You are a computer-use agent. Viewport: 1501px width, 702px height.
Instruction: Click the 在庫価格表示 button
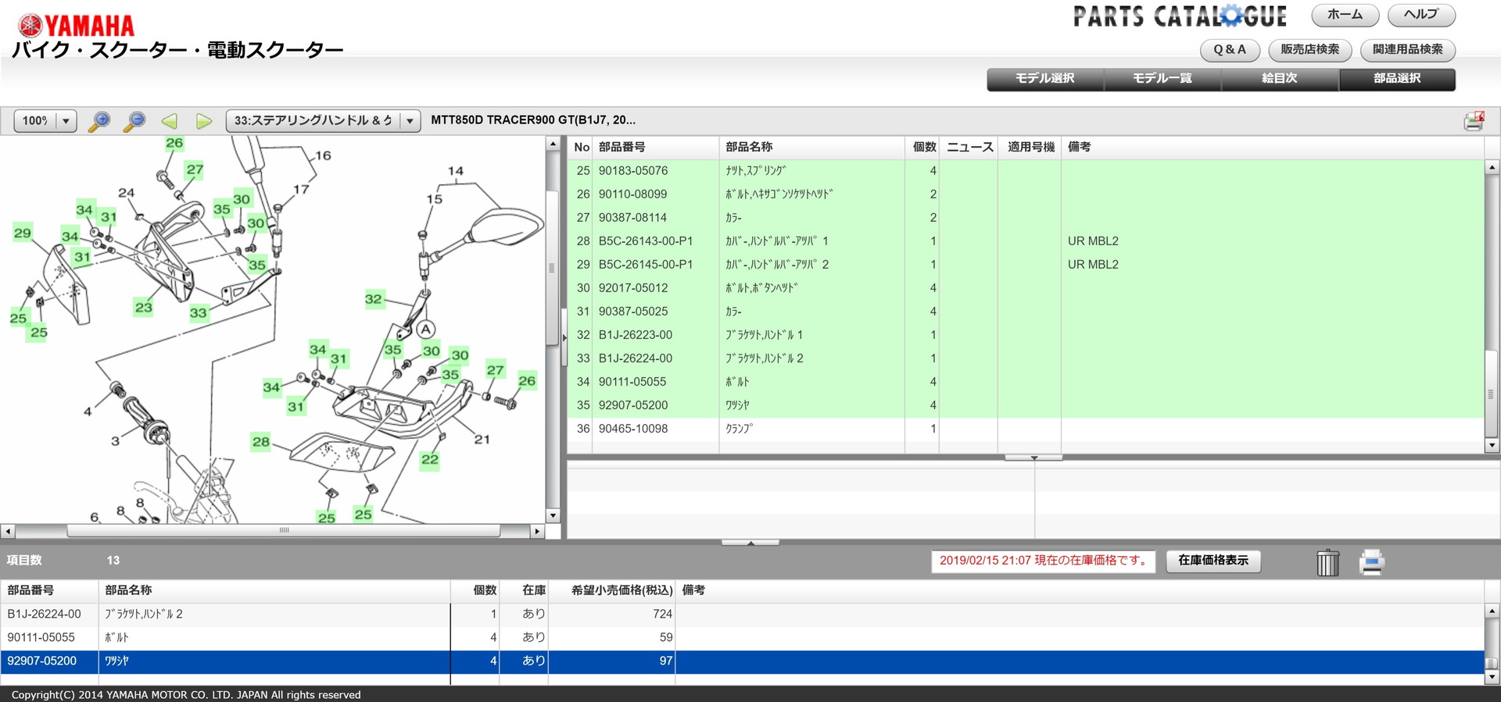coord(1213,561)
